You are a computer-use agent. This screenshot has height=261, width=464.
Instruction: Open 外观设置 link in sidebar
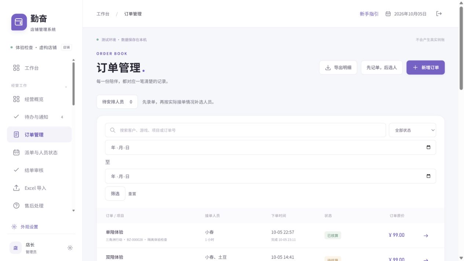coord(29,227)
